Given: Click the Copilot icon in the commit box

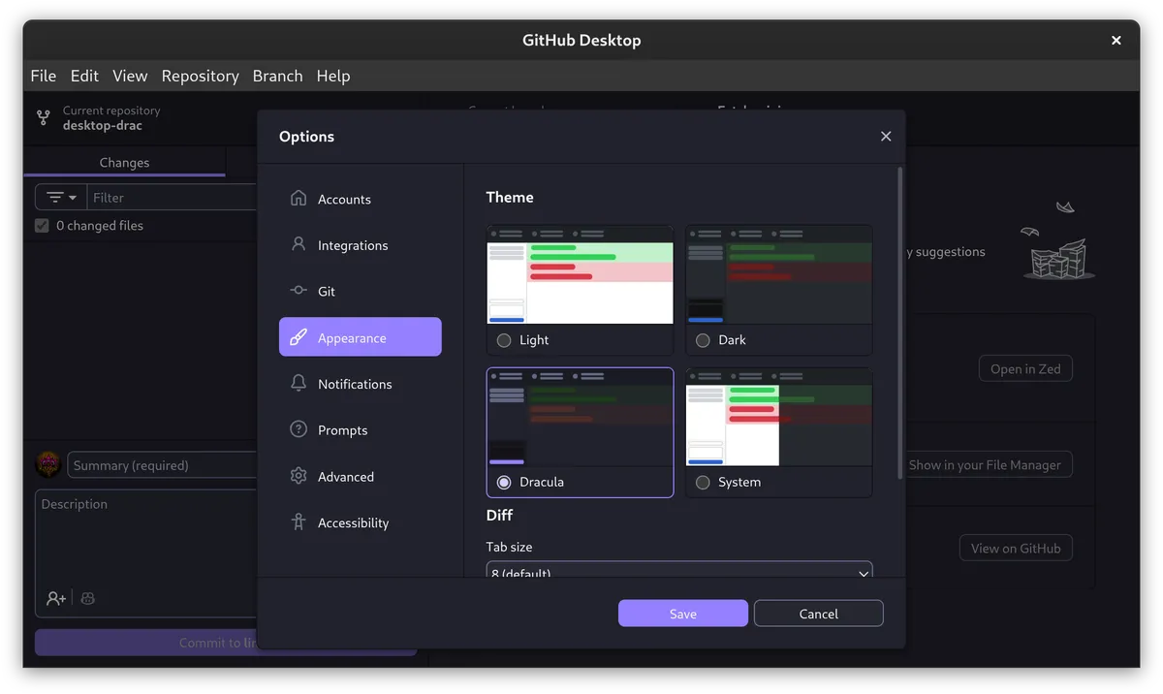Looking at the screenshot, I should click(87, 598).
